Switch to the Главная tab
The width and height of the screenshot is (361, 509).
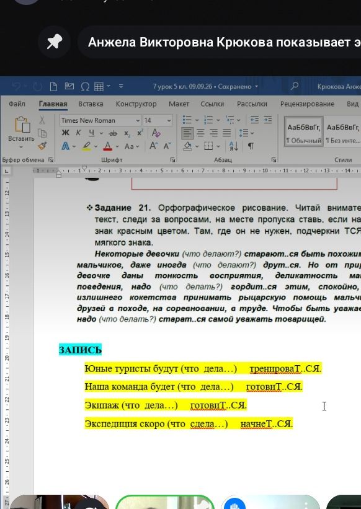[x=53, y=104]
